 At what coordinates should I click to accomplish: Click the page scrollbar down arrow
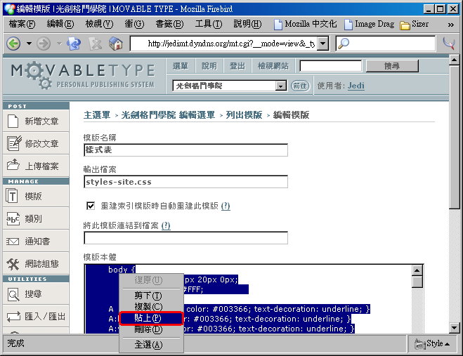point(454,328)
